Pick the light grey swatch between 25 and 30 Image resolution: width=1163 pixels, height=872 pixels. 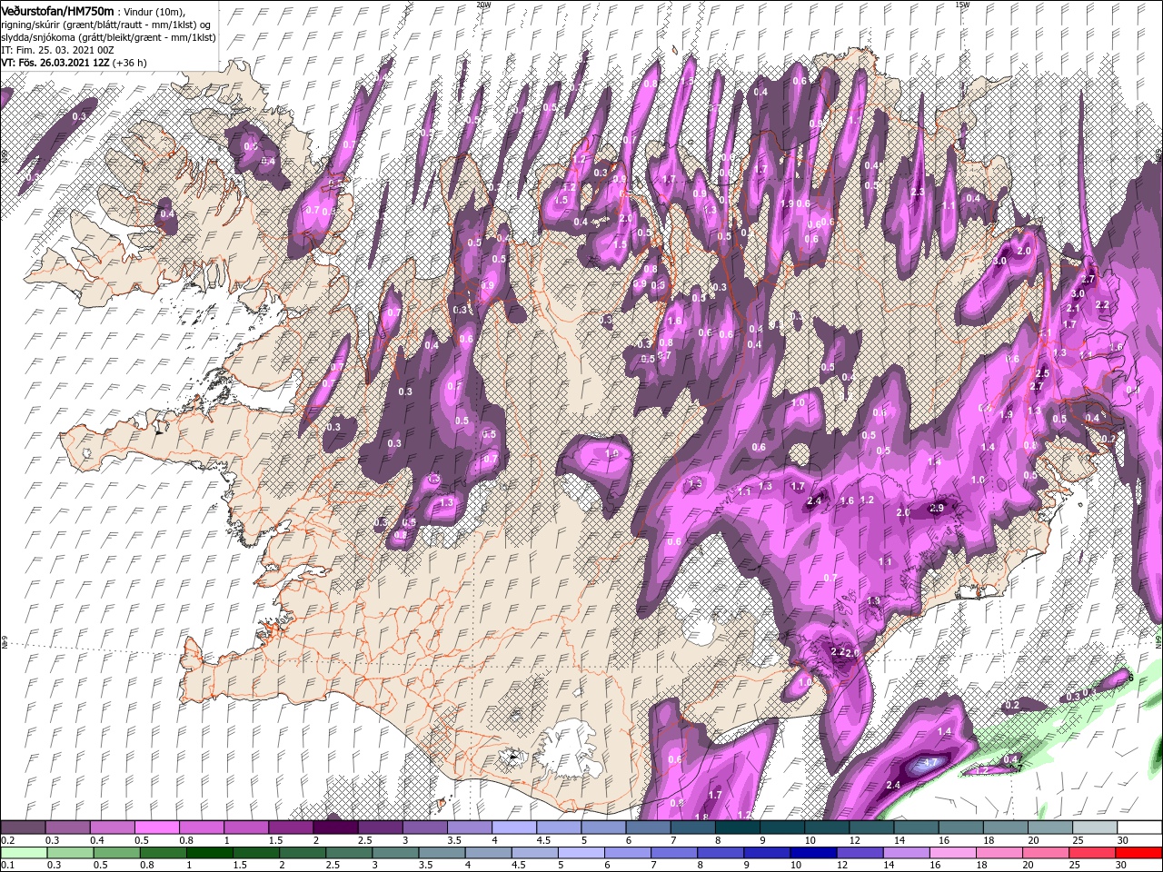(1095, 827)
